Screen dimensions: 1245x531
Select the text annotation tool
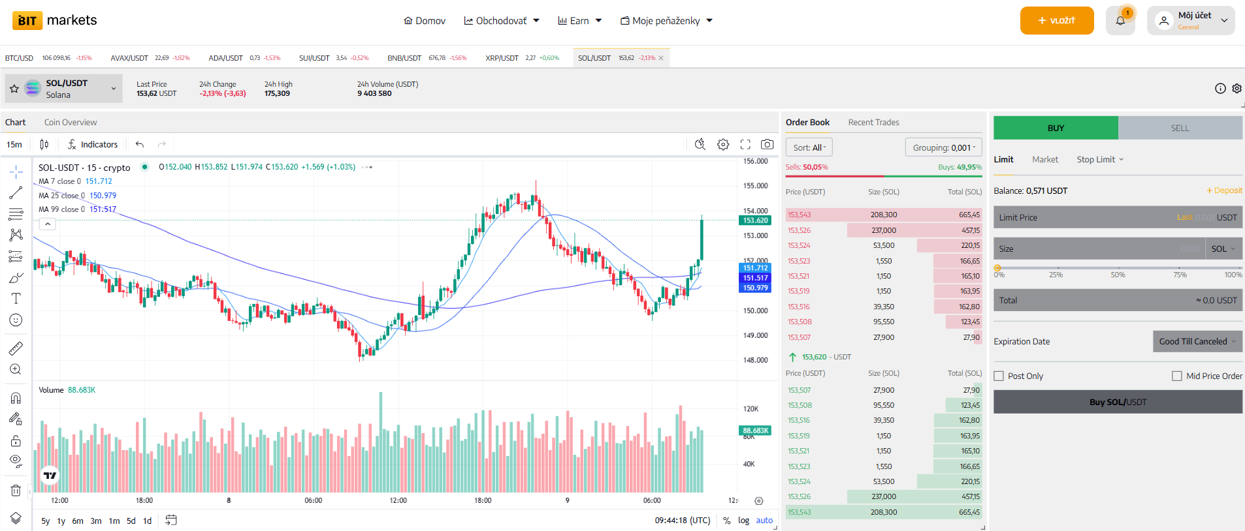pos(16,299)
